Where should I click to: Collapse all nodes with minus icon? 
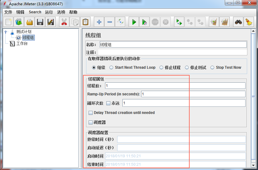click(x=110, y=22)
